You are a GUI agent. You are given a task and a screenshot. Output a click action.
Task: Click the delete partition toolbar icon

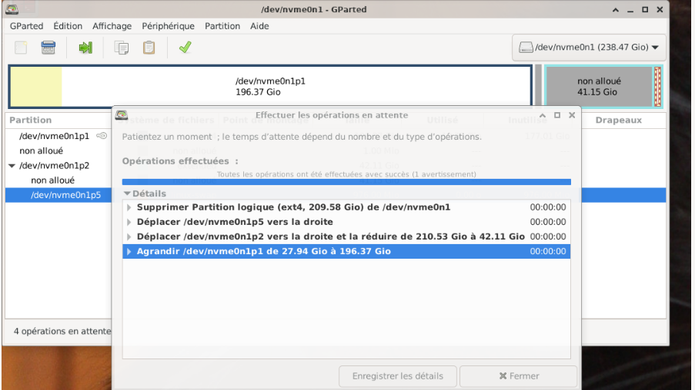click(x=48, y=48)
